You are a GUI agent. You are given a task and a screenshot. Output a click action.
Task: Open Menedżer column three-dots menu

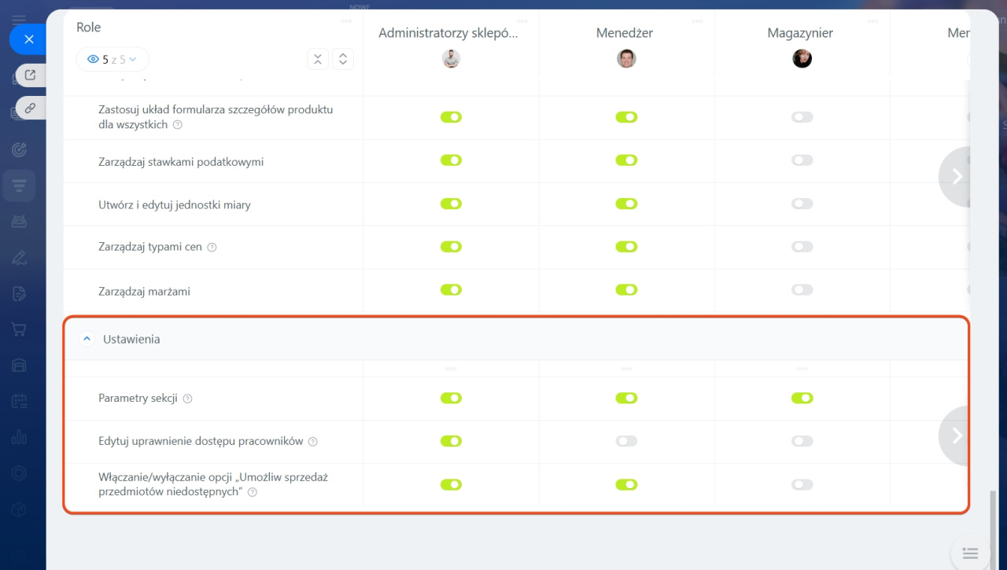click(698, 21)
